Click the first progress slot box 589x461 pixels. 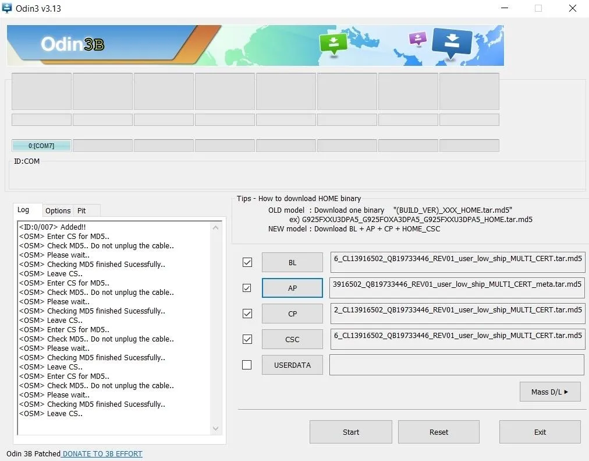coord(41,92)
